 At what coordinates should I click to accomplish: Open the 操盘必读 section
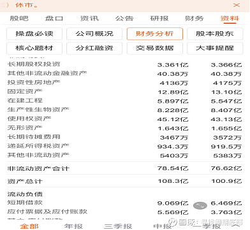tap(34, 34)
